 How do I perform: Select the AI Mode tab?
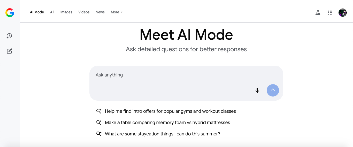point(37,12)
